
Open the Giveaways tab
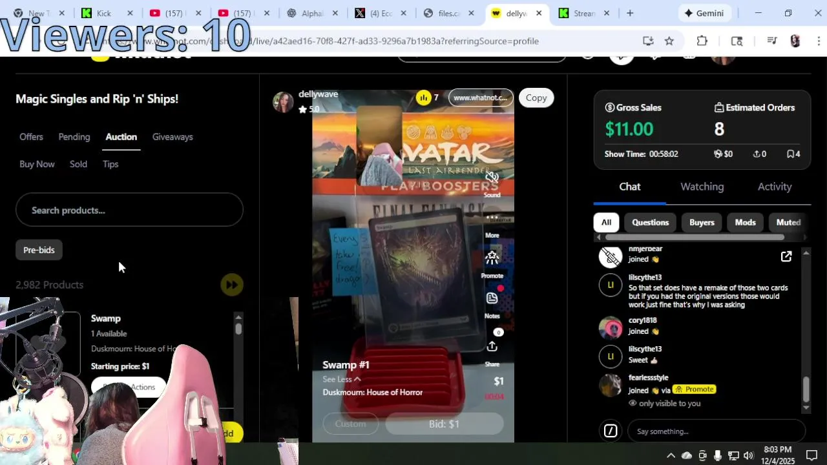pyautogui.click(x=173, y=137)
